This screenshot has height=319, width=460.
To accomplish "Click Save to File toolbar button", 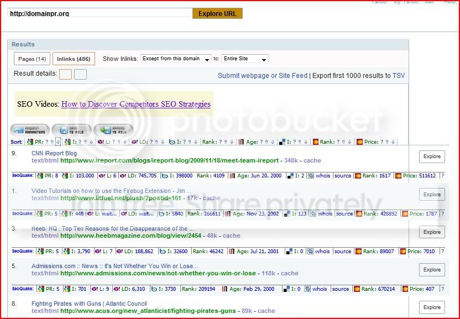I will coord(71,130).
